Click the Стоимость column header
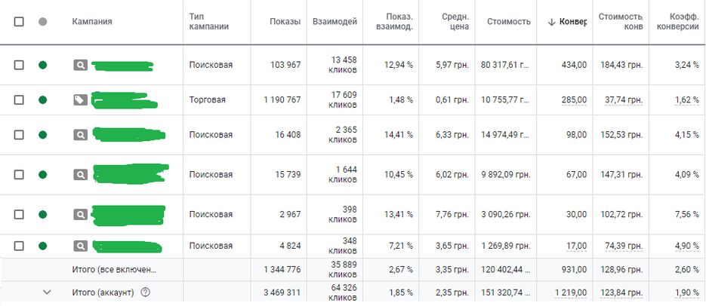 click(508, 22)
